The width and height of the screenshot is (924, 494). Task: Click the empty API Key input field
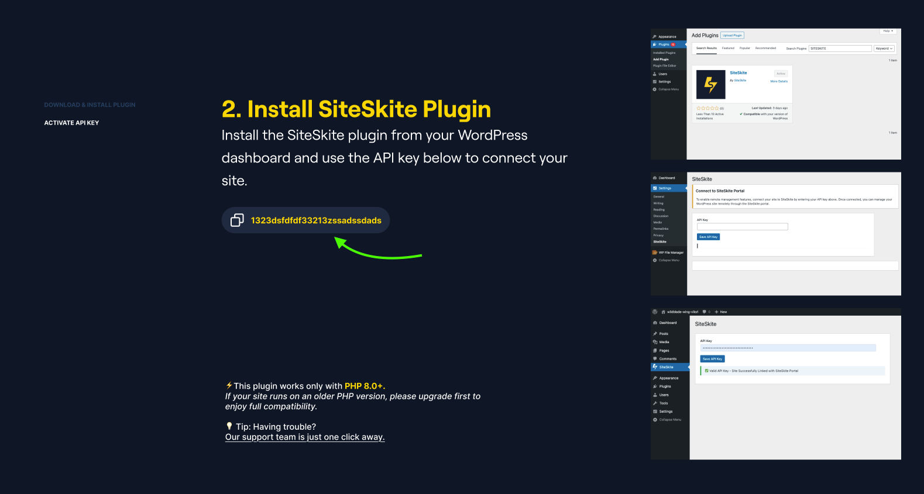742,227
